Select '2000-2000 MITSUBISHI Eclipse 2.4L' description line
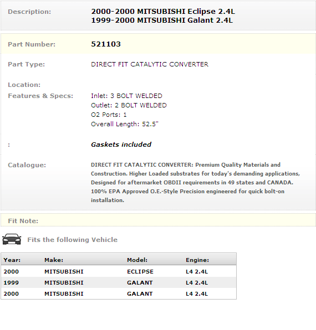 (x=163, y=11)
